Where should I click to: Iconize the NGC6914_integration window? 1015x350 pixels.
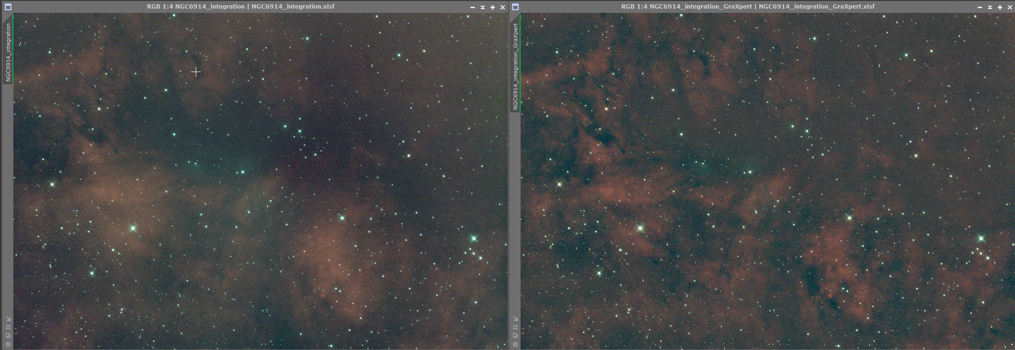tap(472, 7)
